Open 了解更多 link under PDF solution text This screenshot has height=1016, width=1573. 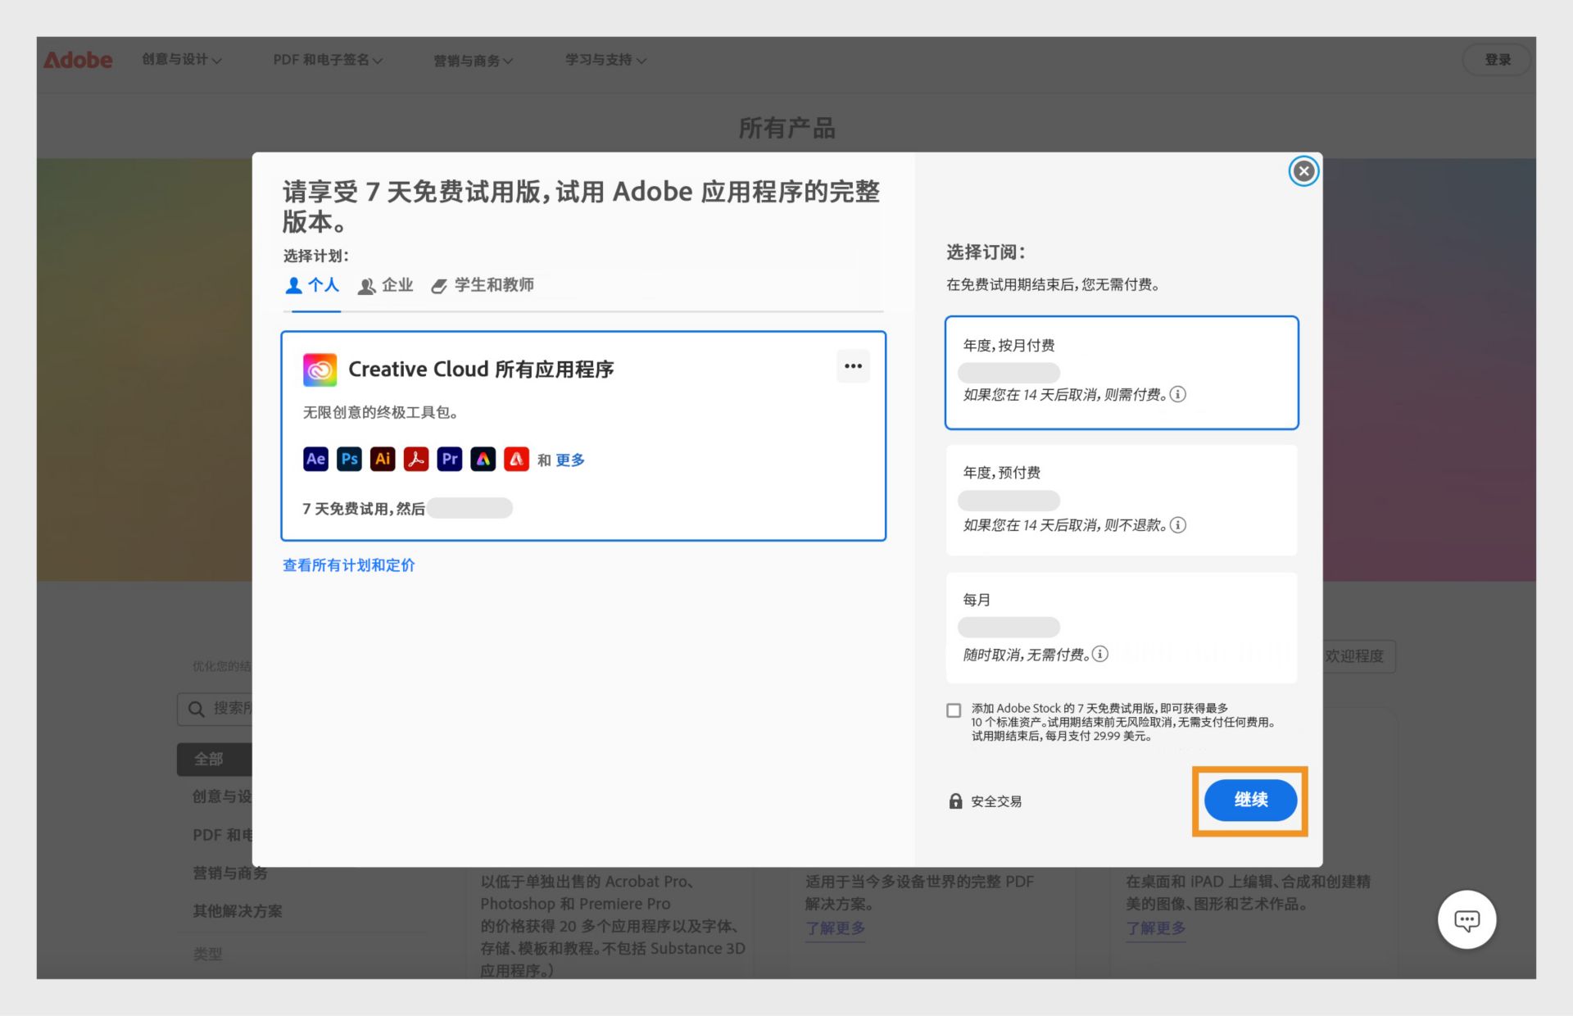click(835, 928)
